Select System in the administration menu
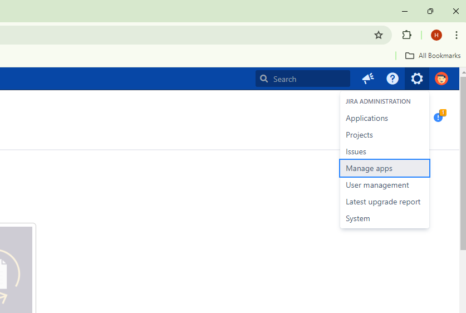 357,218
